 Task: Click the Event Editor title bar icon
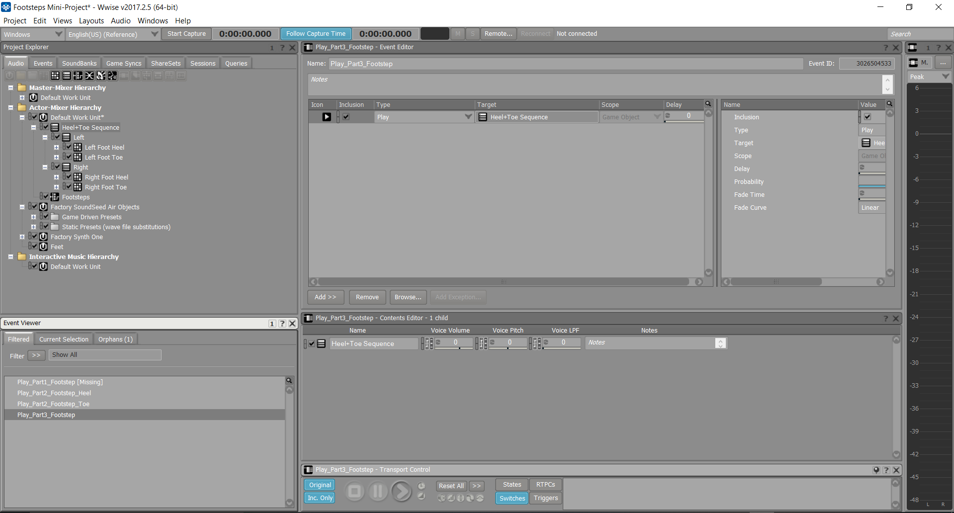[x=309, y=47]
